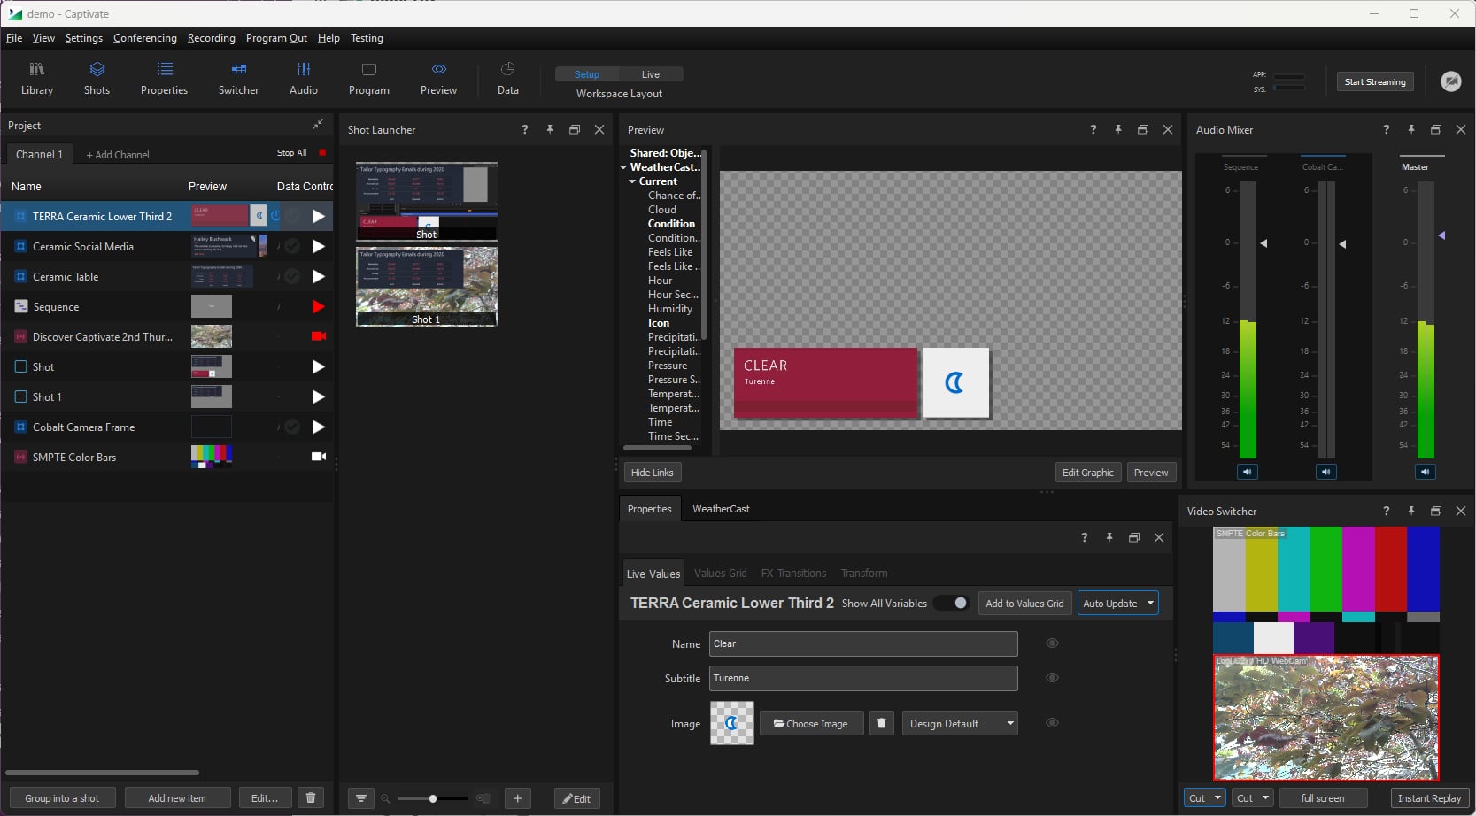1476x816 pixels.
Task: Click camera icon for SMPTE Color Bars
Action: pyautogui.click(x=318, y=457)
